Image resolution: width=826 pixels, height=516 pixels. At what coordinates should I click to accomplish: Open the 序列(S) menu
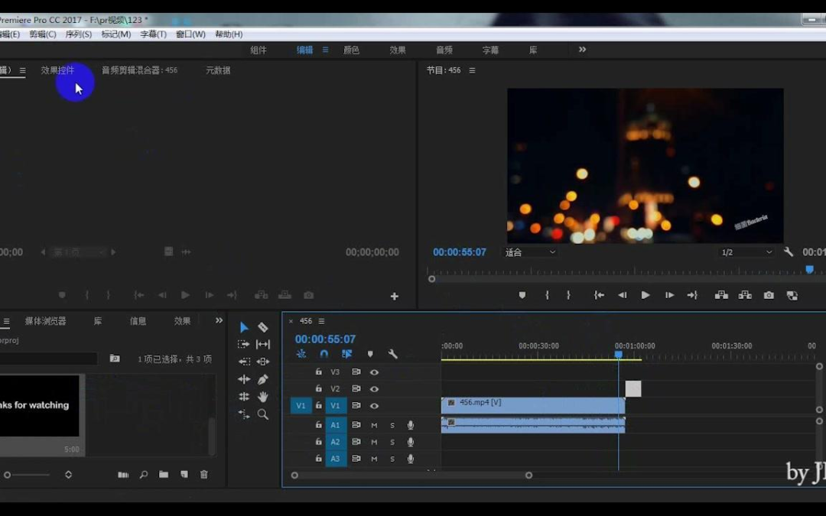[78, 34]
